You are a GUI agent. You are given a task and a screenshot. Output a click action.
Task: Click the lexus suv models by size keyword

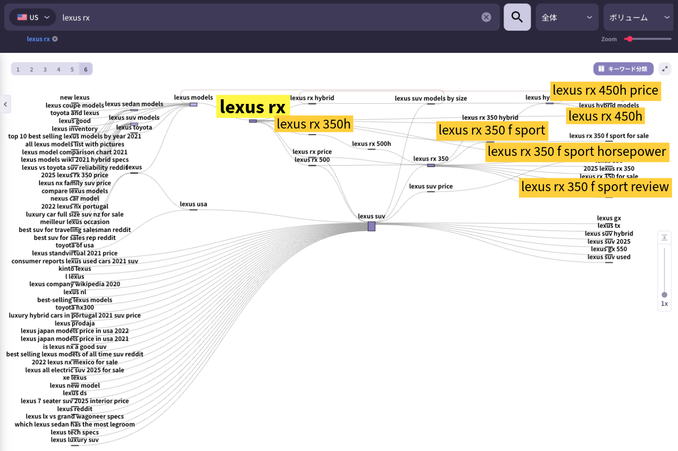(431, 98)
